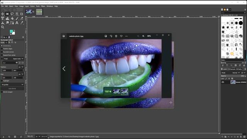247x139 pixels.
Task: Click the foreground teal color swatch
Action: (11, 31)
